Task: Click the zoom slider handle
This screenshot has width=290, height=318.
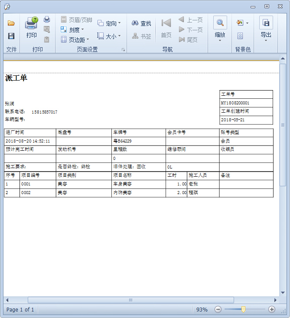Action: [243, 309]
